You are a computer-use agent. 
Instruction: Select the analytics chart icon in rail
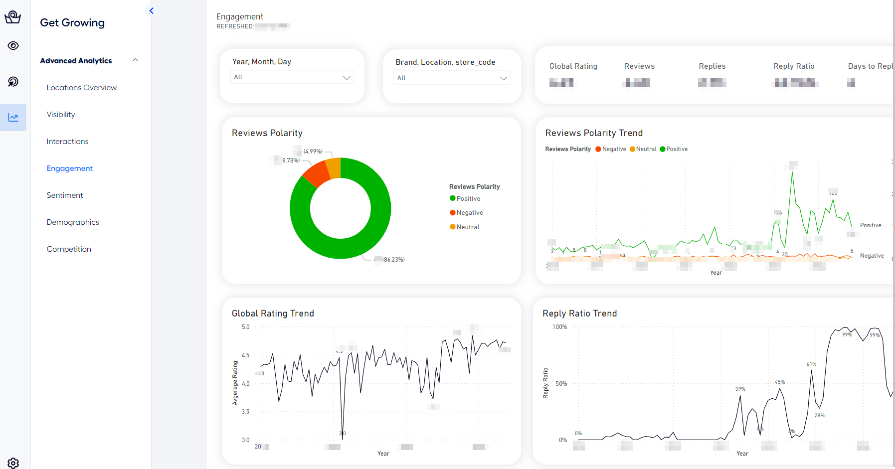click(x=13, y=118)
